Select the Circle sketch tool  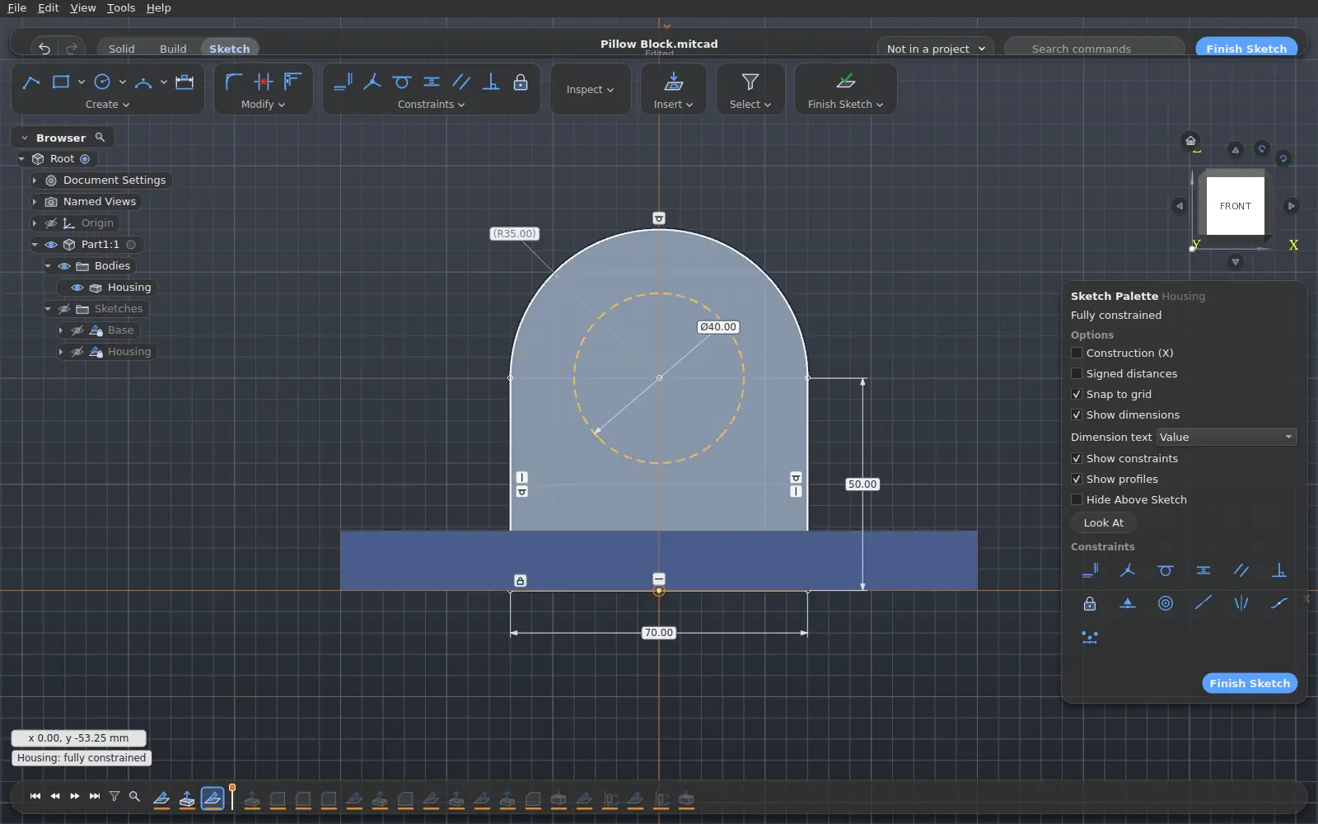pos(102,82)
